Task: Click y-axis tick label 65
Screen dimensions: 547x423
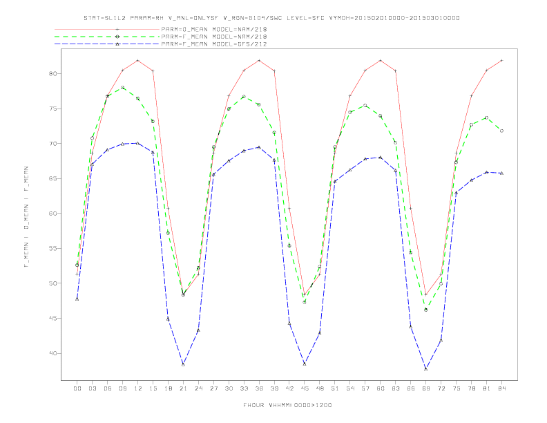Action: click(53, 178)
